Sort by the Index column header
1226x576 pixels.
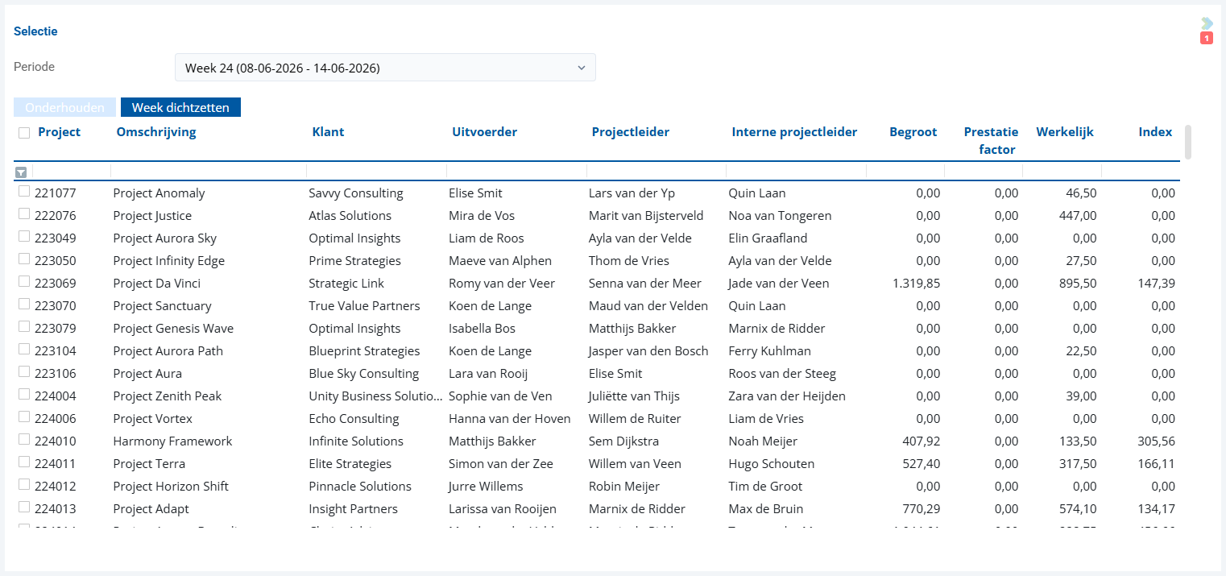point(1155,132)
